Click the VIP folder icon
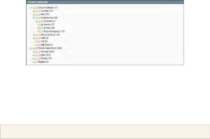 36,42
